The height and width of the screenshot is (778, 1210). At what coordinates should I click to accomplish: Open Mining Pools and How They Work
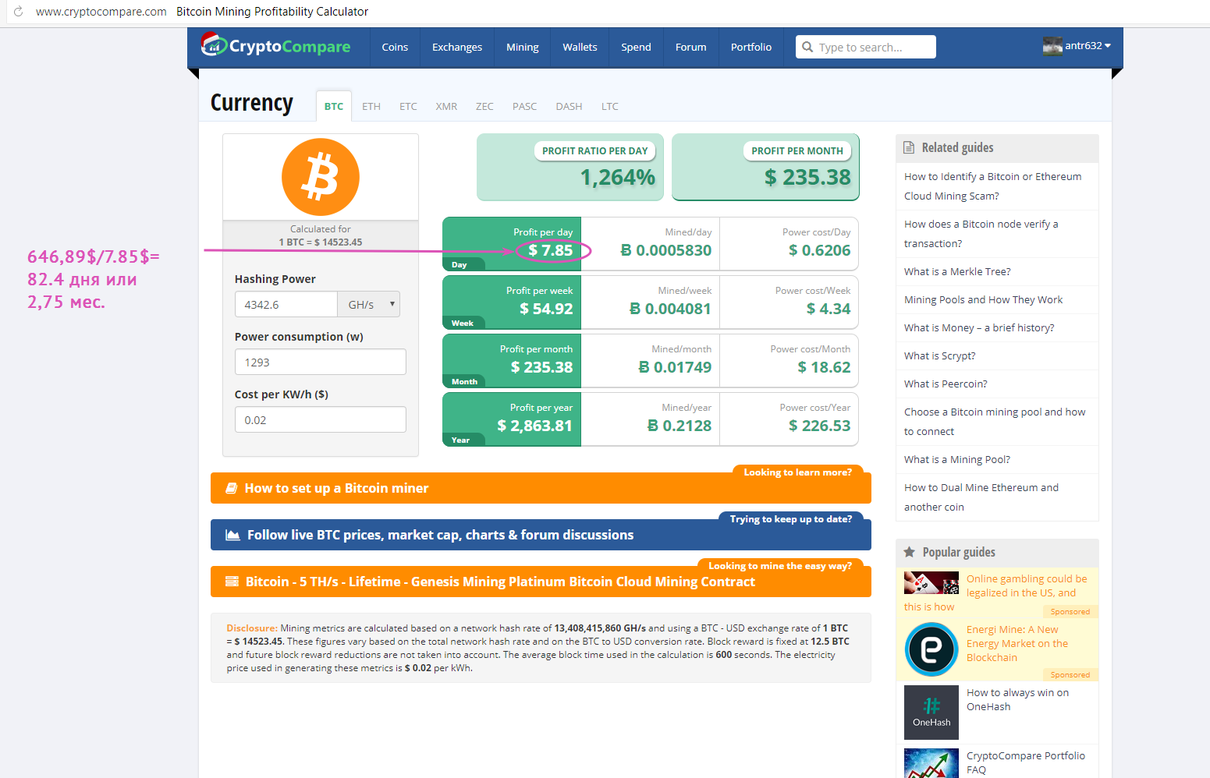pyautogui.click(x=983, y=299)
